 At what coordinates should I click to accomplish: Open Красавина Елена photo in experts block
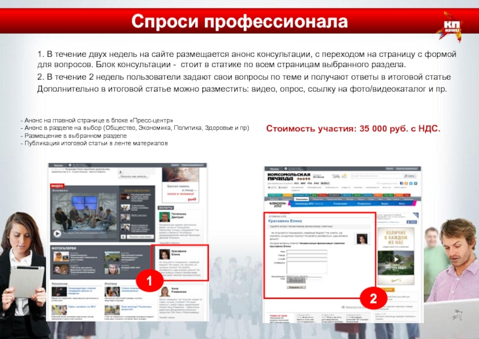coord(164,254)
